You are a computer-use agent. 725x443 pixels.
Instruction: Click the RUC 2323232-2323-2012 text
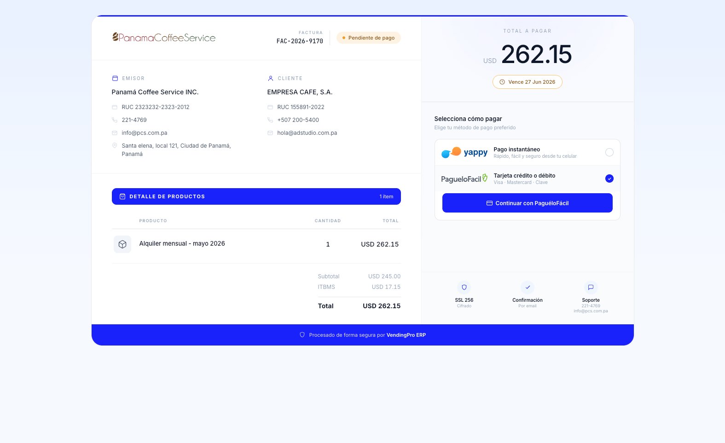[156, 107]
